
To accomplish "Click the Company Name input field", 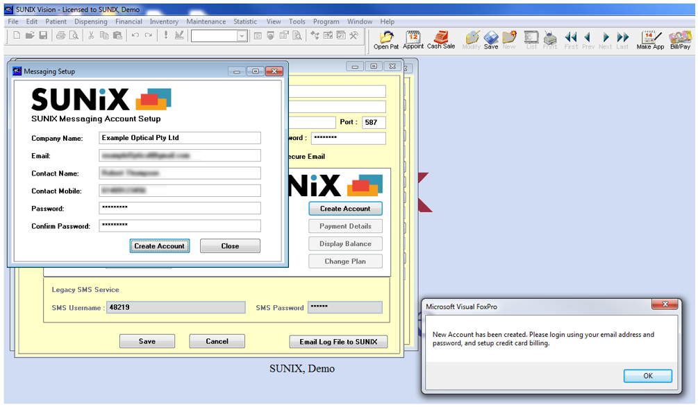I will [179, 138].
